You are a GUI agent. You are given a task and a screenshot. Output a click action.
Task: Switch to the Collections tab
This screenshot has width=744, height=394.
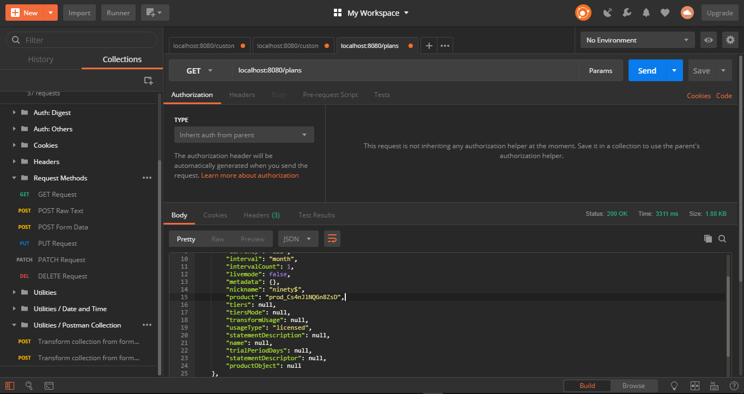tap(122, 59)
